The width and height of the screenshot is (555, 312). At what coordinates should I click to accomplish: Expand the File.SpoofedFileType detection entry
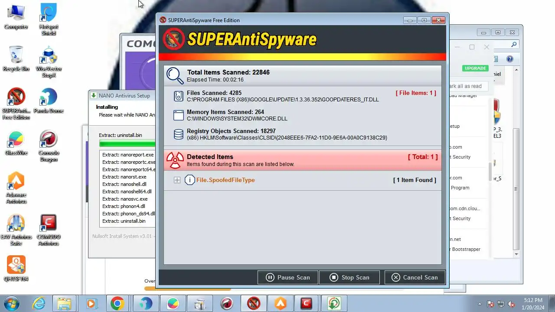[177, 180]
